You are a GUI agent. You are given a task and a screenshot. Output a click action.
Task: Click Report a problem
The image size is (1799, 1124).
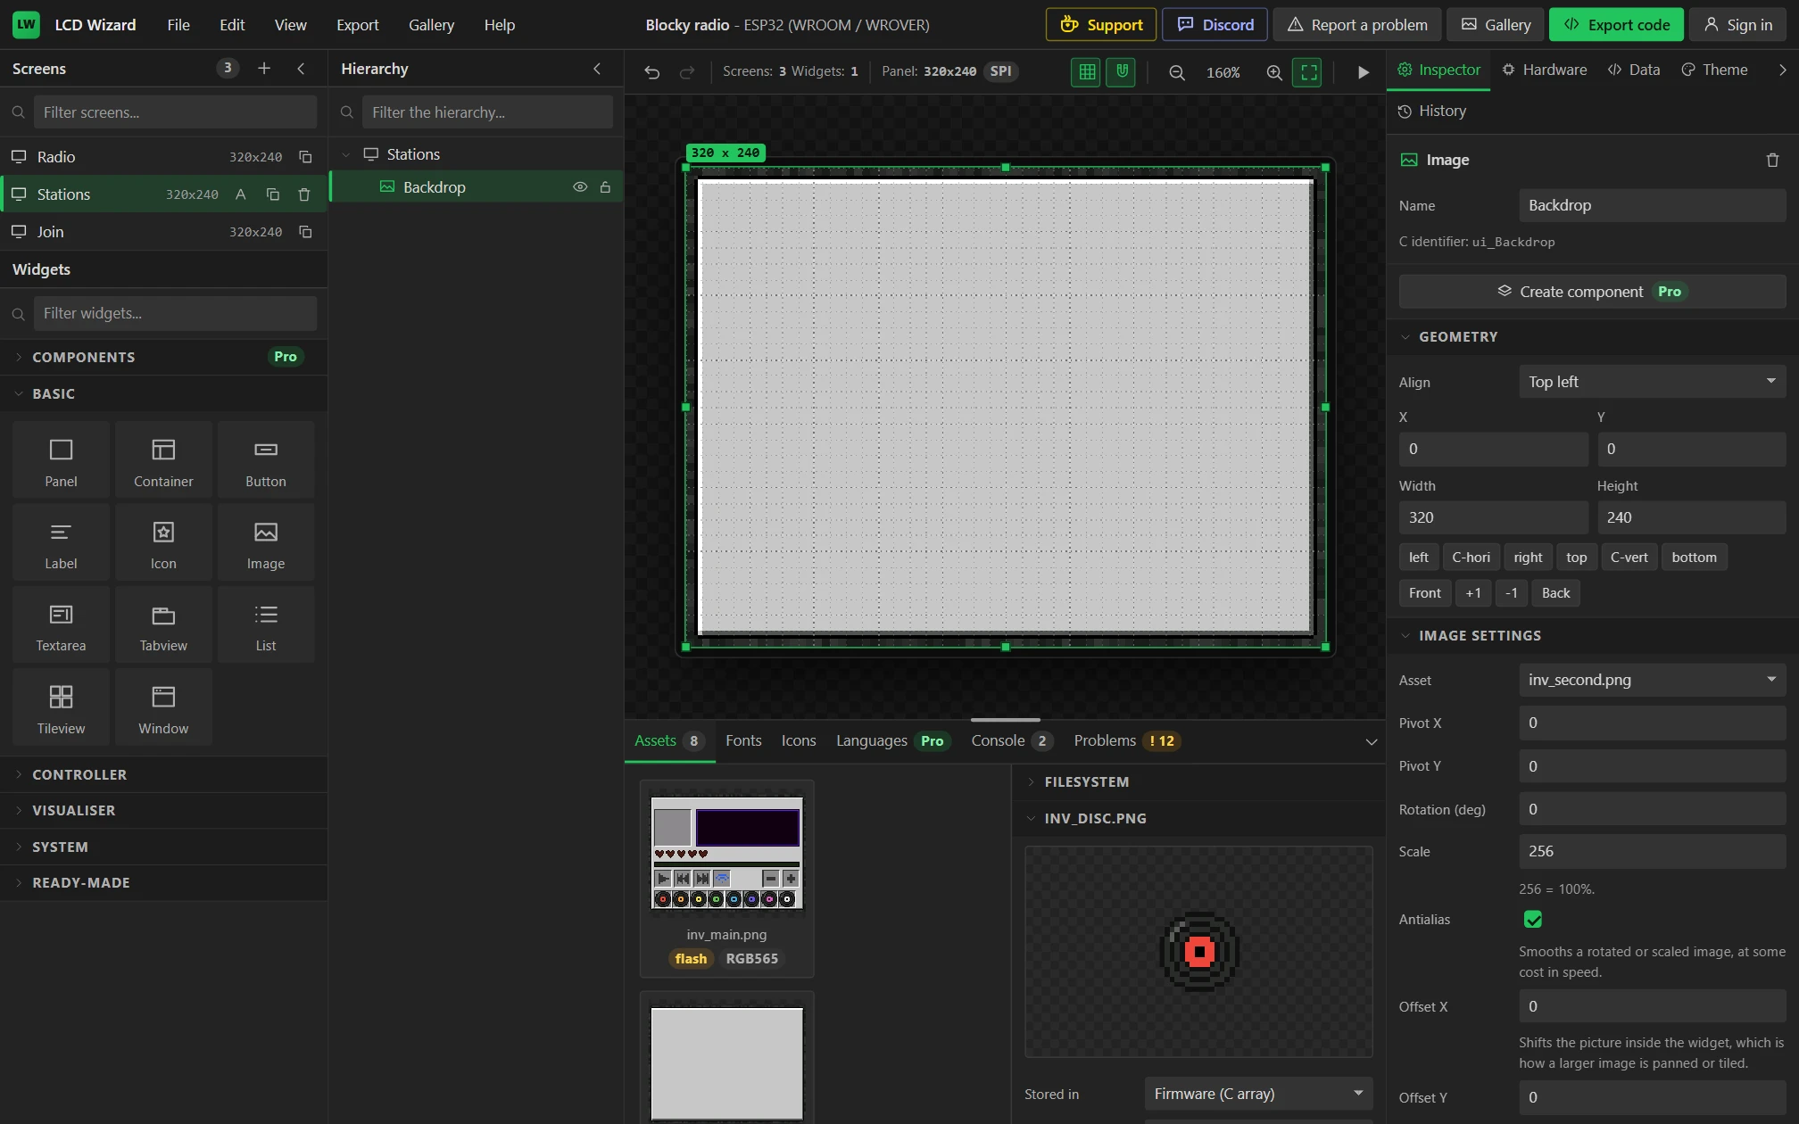[x=1356, y=25]
